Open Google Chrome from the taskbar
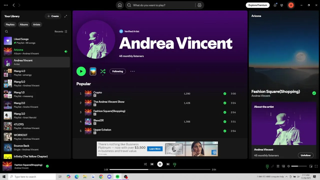This screenshot has width=320, height=180. point(101,177)
